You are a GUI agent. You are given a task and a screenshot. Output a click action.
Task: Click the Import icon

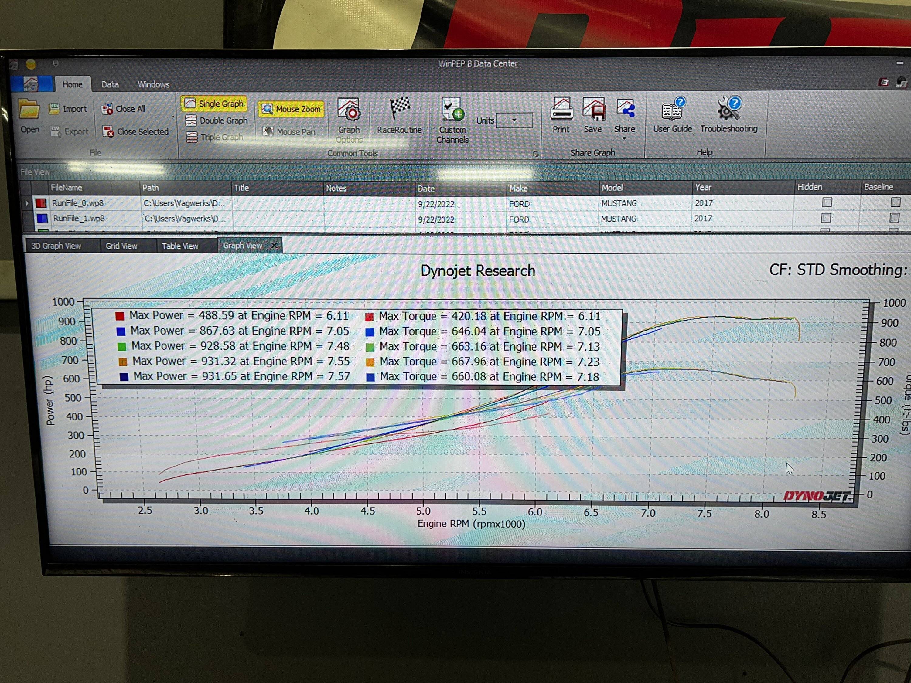[54, 109]
